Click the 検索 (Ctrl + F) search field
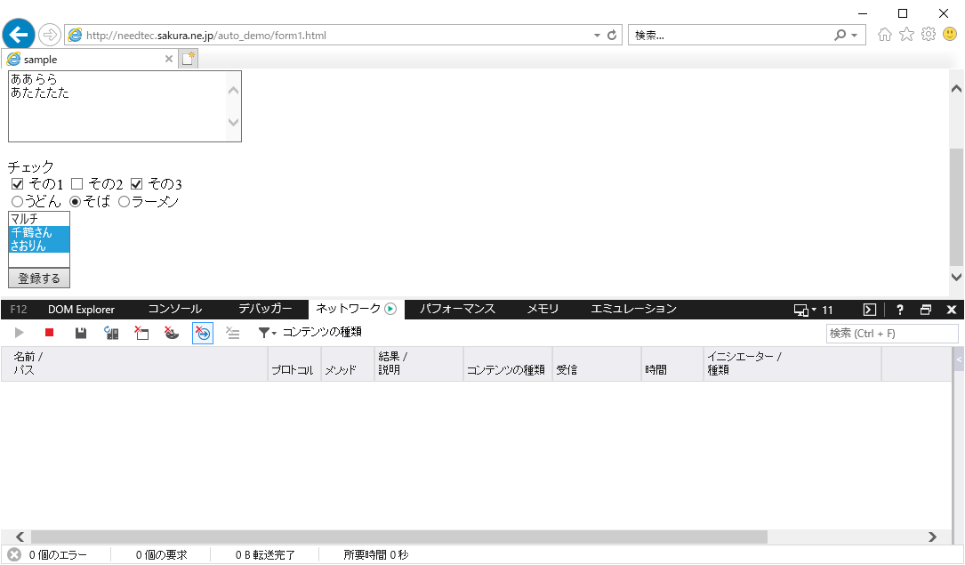 892,334
